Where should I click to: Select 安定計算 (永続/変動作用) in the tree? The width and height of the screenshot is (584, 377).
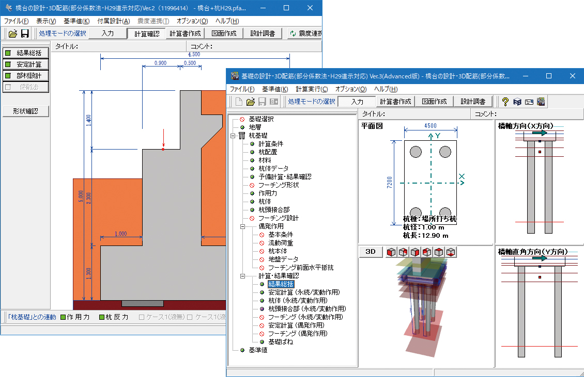(x=304, y=292)
